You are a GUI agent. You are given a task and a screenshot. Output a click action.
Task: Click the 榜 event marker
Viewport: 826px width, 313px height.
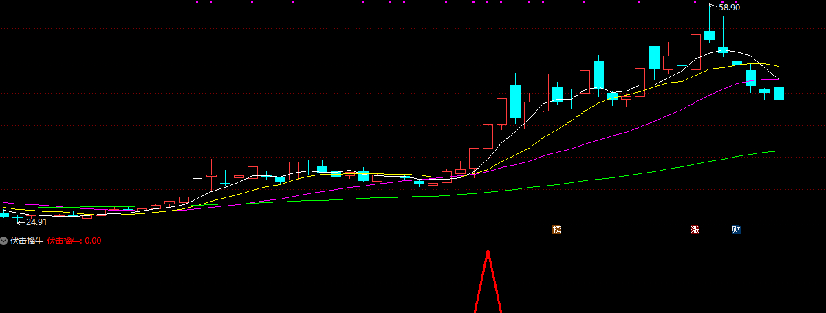click(x=556, y=230)
